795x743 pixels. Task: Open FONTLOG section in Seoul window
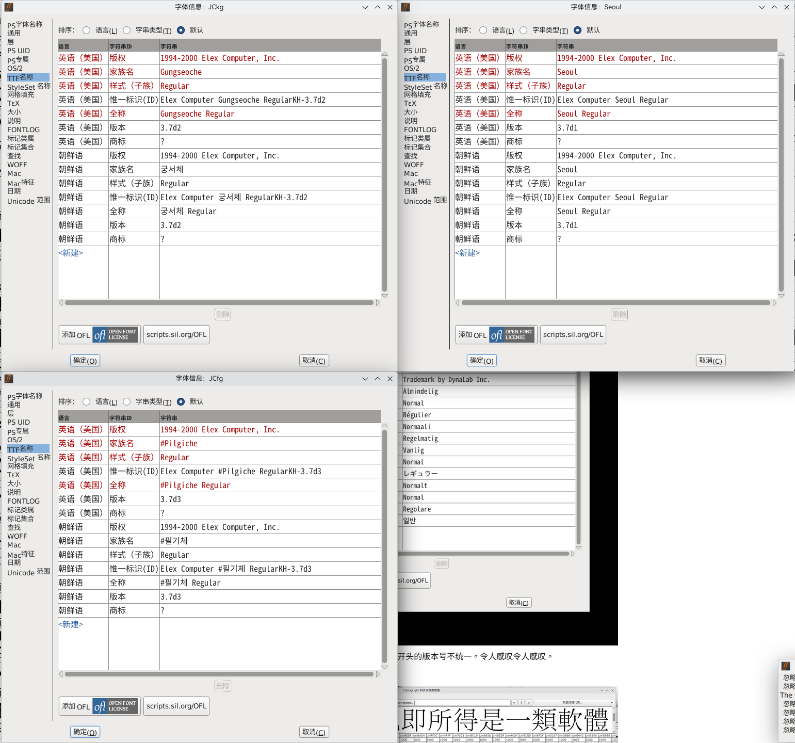click(420, 130)
